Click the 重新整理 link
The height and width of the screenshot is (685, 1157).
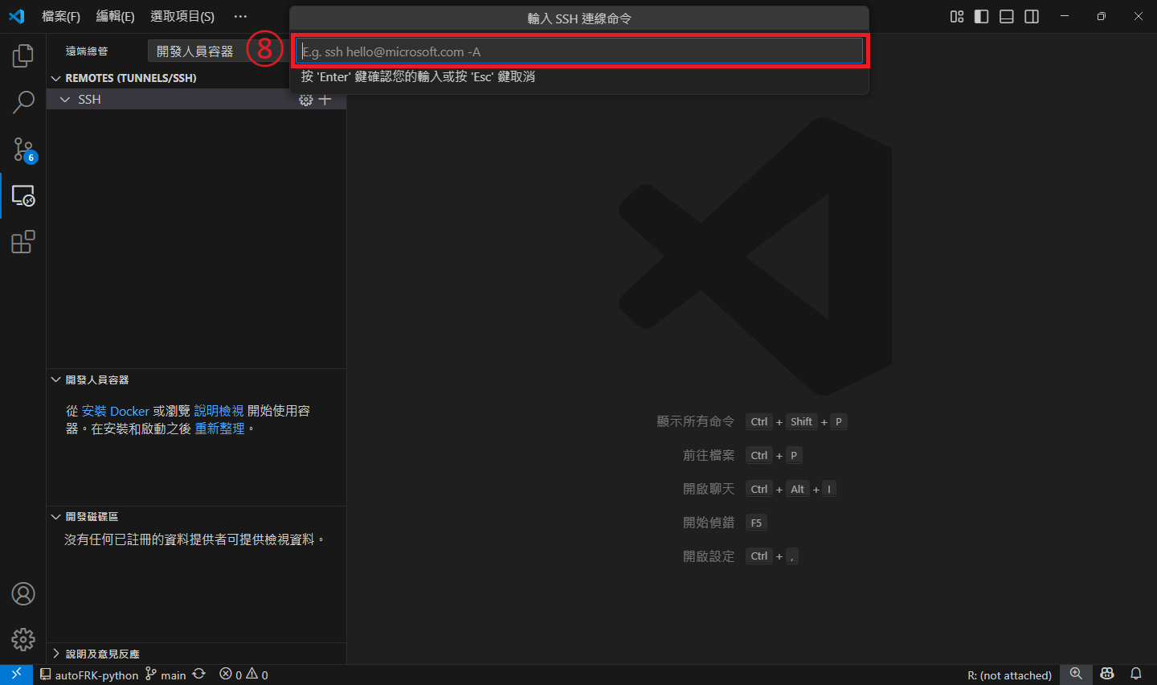coord(219,429)
